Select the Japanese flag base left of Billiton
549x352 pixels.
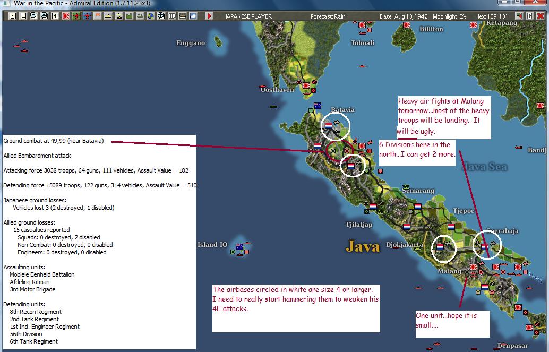407,25
